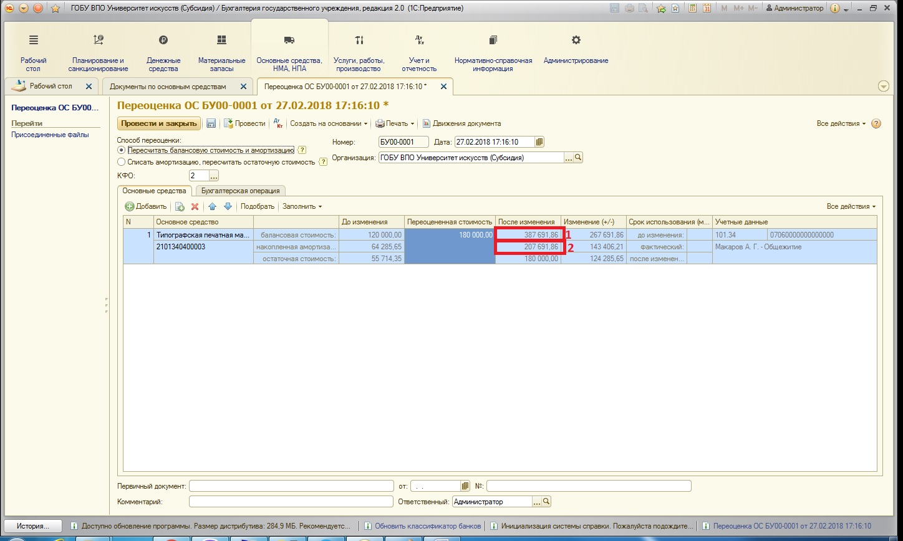Click the save (diskette) icon in the document toolbar
903x541 pixels.
click(211, 123)
